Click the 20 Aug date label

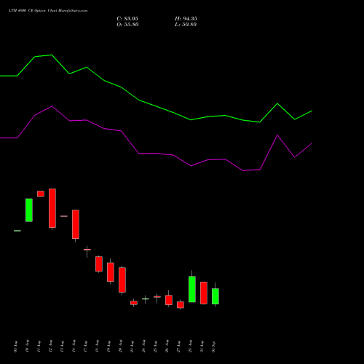click(x=121, y=347)
